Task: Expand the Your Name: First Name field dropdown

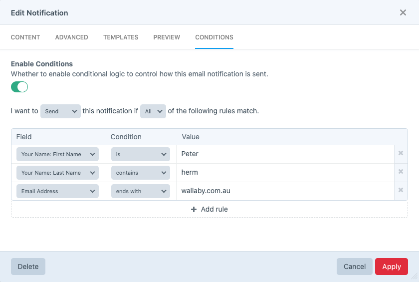Action: tap(58, 154)
